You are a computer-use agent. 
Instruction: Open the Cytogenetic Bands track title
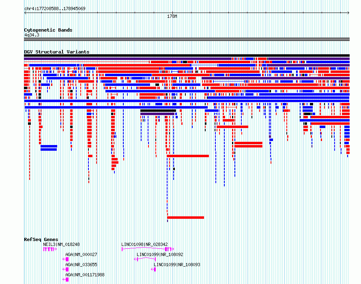(x=48, y=30)
